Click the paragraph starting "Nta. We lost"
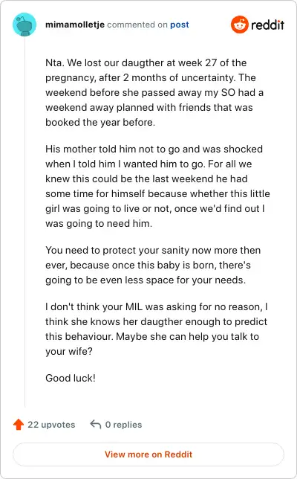Screen dimensions: 297x479 (154, 92)
